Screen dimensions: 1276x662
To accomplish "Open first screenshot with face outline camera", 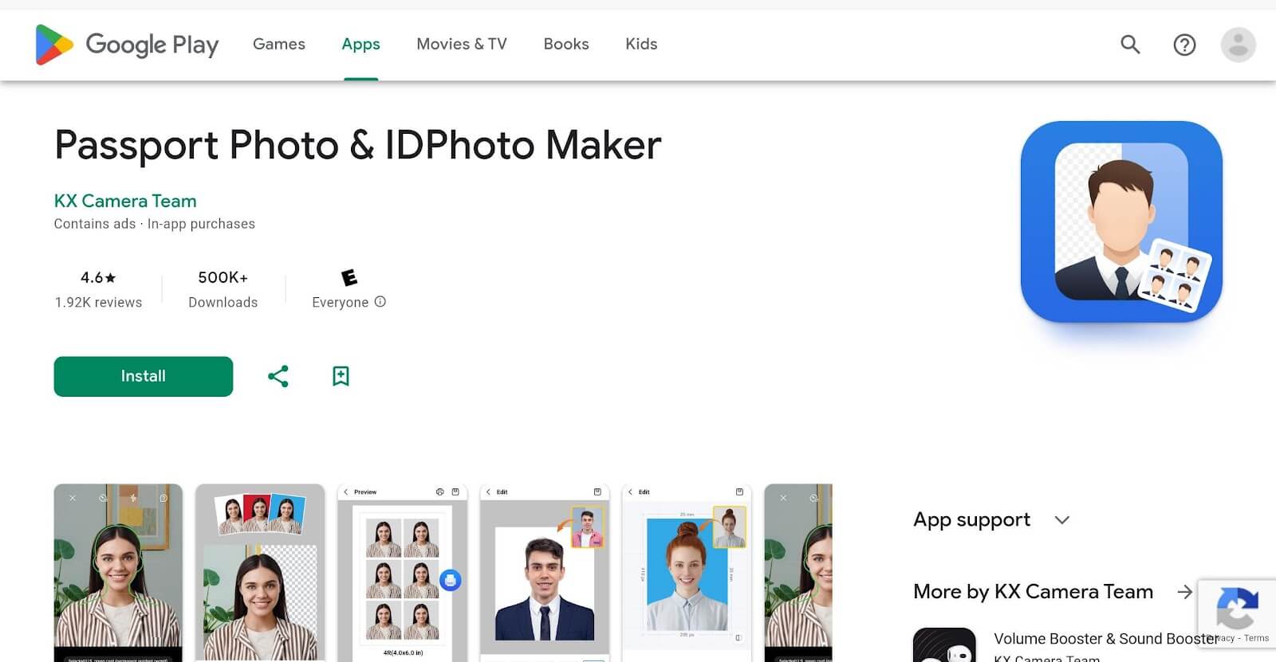I will 118,573.
